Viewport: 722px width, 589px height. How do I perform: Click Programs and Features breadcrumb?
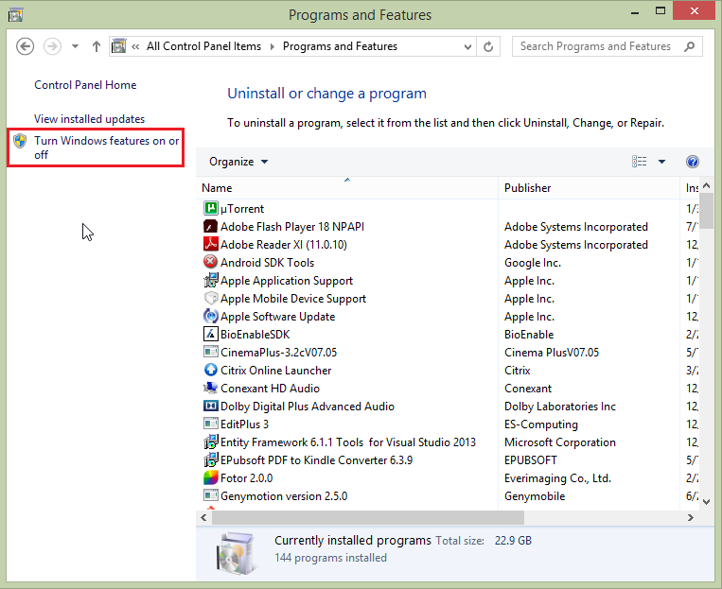pos(340,46)
